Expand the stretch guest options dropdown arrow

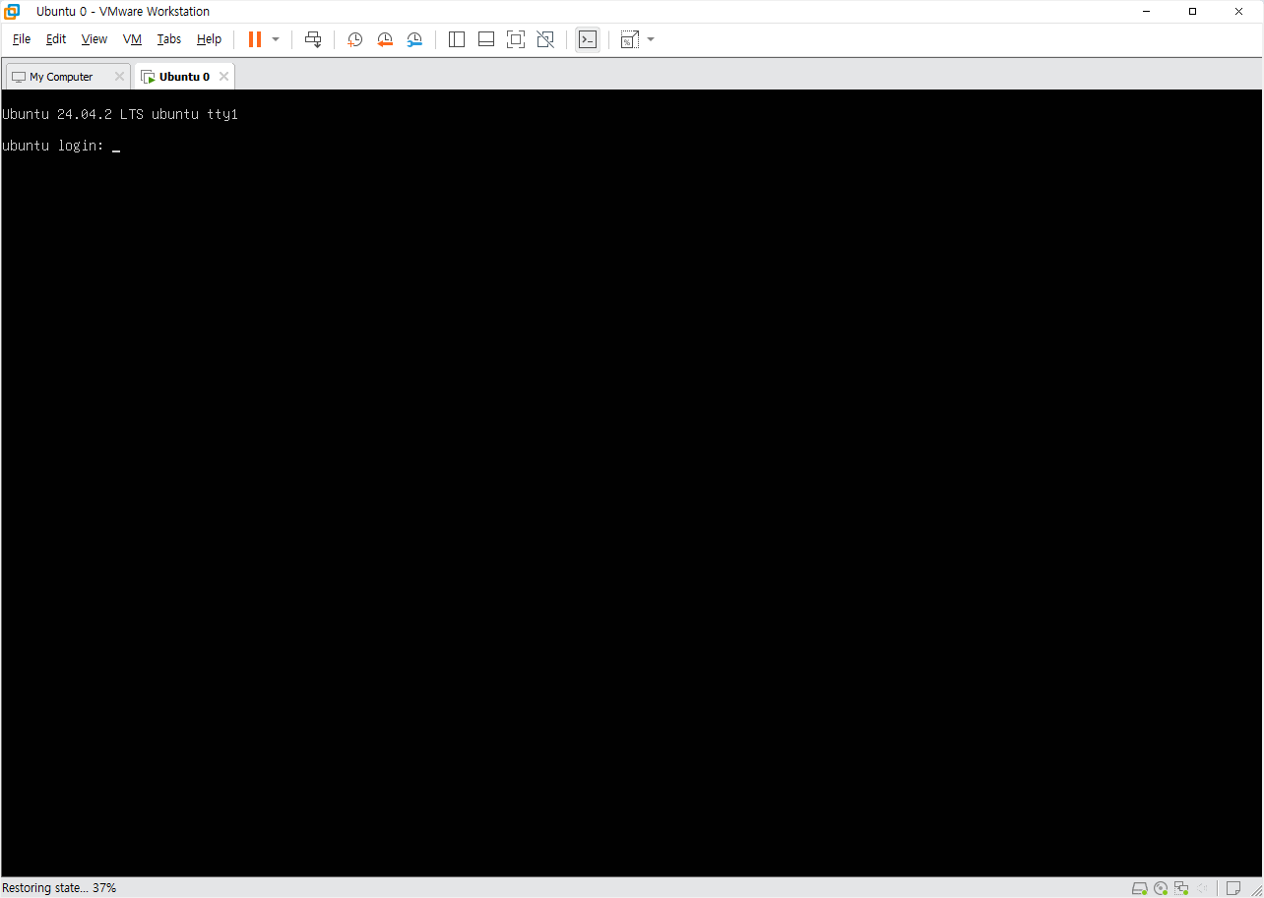(x=651, y=39)
